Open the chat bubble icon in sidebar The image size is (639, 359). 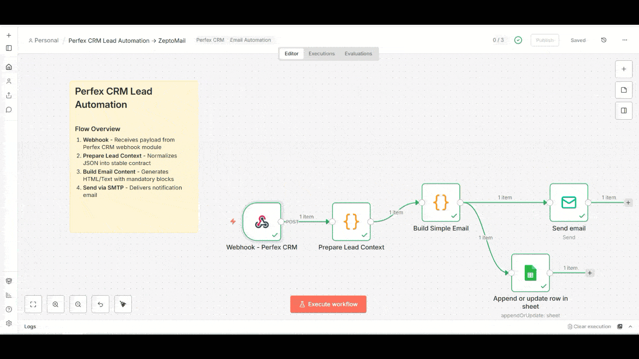8,110
